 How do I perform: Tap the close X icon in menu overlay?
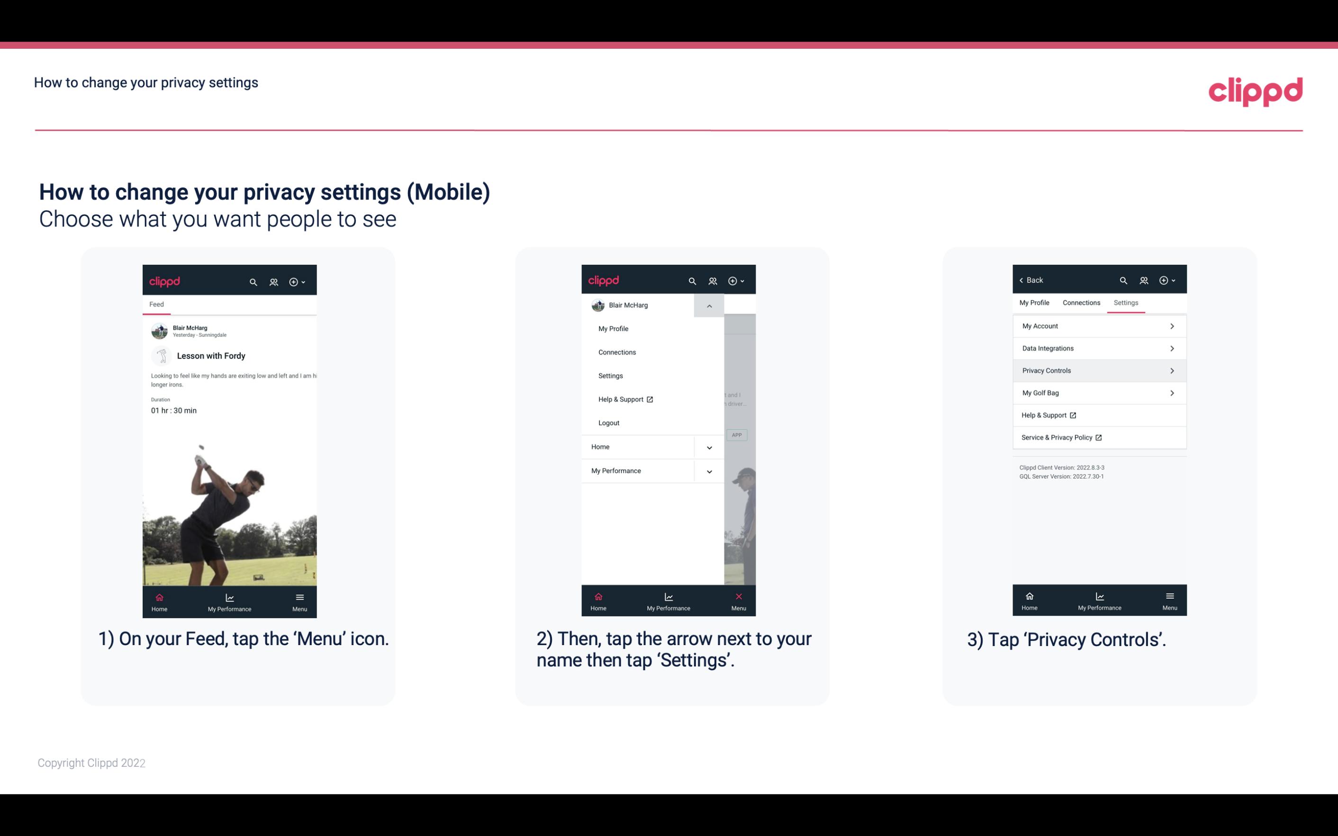click(x=738, y=596)
